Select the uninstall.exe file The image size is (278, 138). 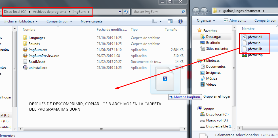38,67
